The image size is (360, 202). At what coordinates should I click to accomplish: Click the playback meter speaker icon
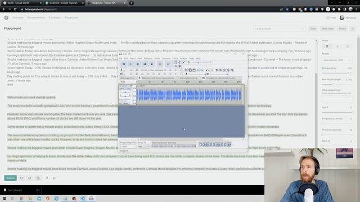[x=121, y=74]
